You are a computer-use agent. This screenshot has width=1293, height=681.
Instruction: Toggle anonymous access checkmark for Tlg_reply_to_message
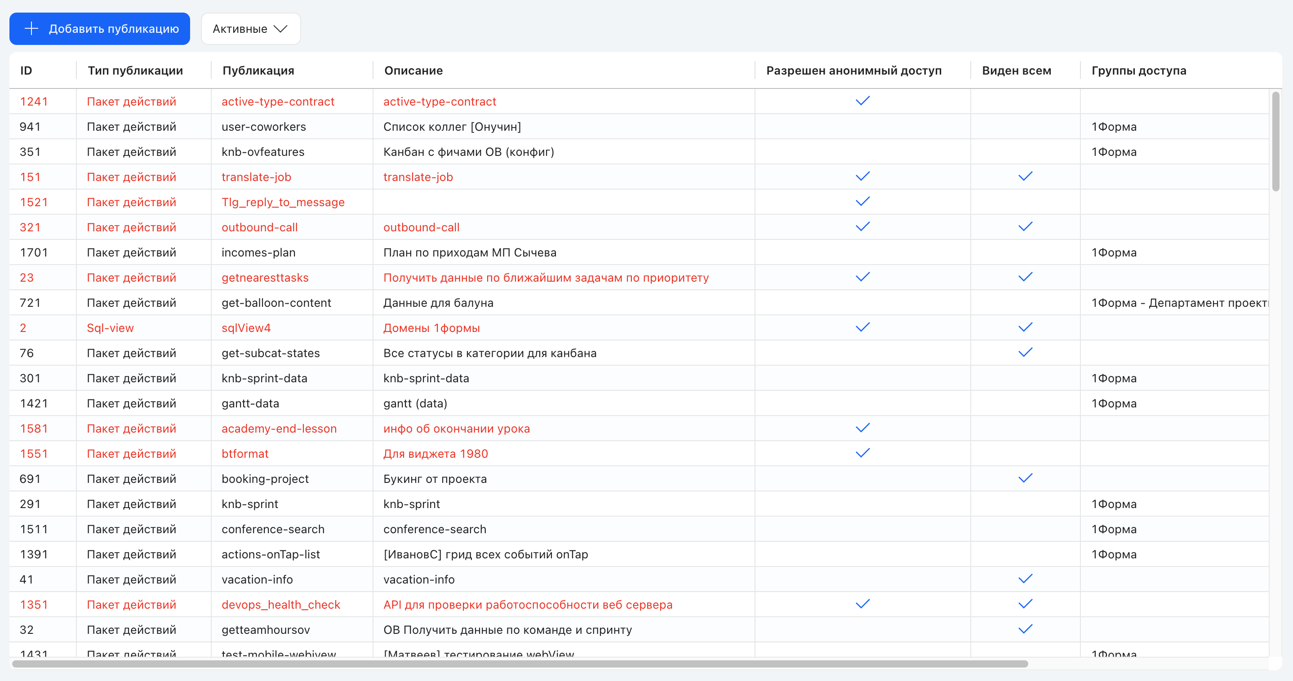click(862, 201)
